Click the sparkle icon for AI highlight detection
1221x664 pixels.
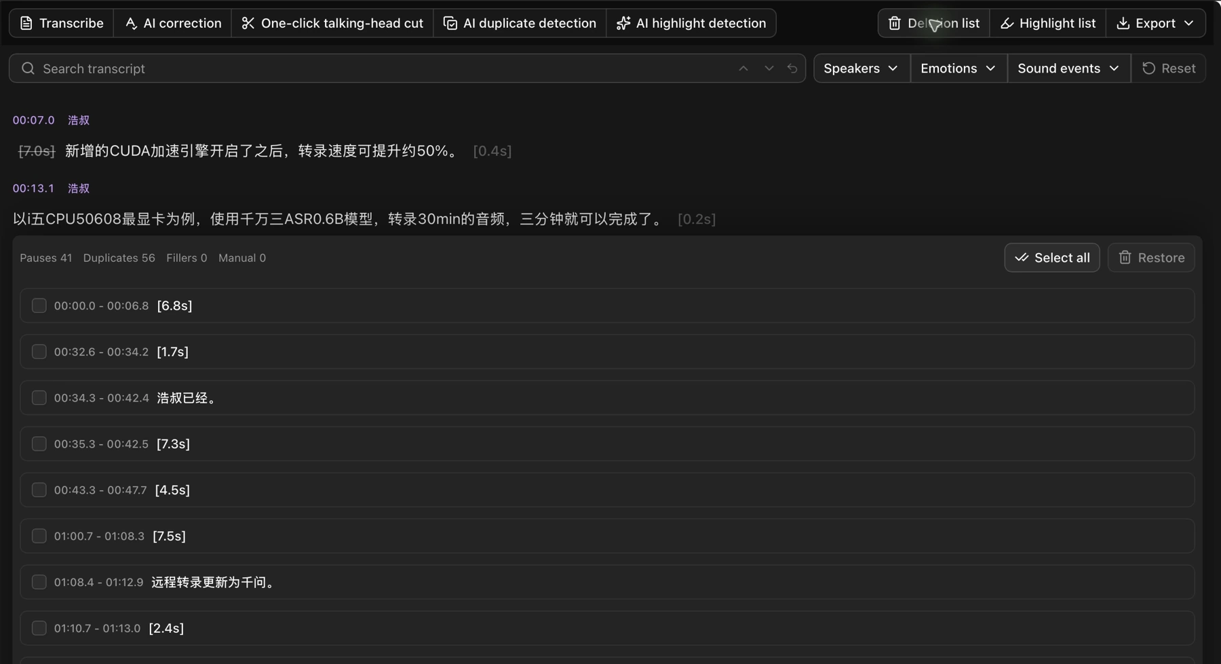click(623, 23)
